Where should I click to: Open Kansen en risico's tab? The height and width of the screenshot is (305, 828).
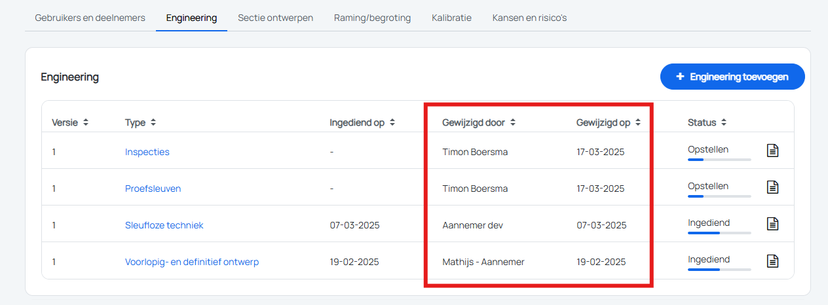529,18
